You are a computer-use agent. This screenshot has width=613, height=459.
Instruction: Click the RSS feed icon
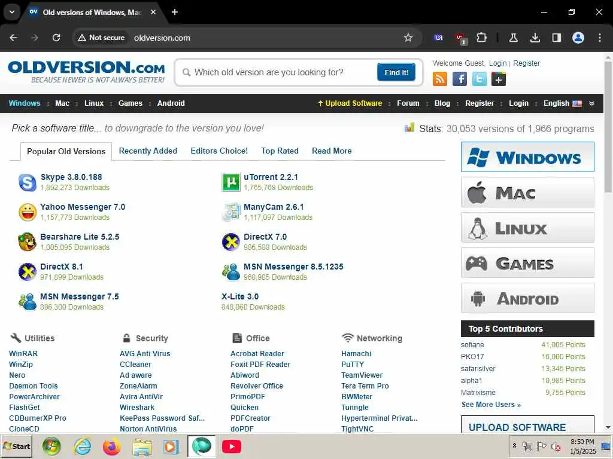click(439, 79)
